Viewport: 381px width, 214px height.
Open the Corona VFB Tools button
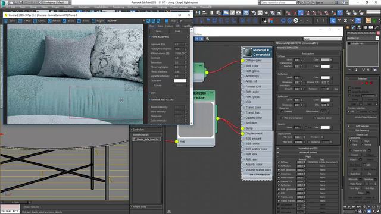pos(83,21)
